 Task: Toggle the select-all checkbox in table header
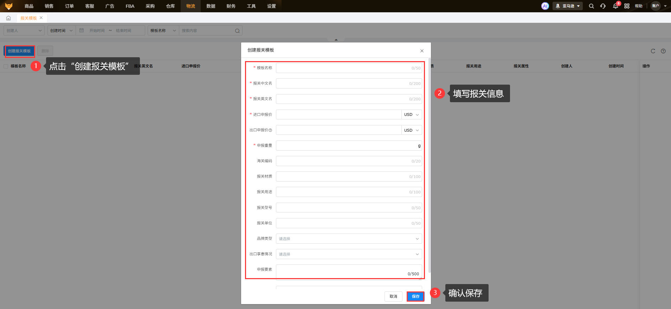[x=6, y=66]
